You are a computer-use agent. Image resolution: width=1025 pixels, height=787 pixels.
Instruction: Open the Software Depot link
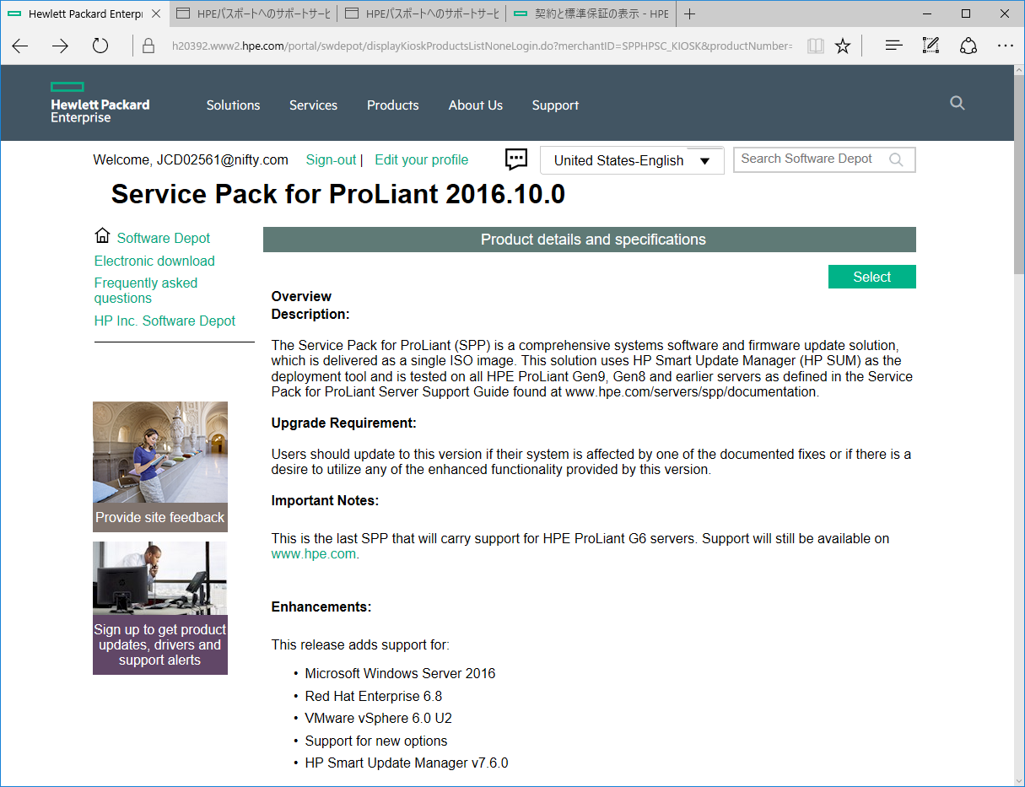164,238
